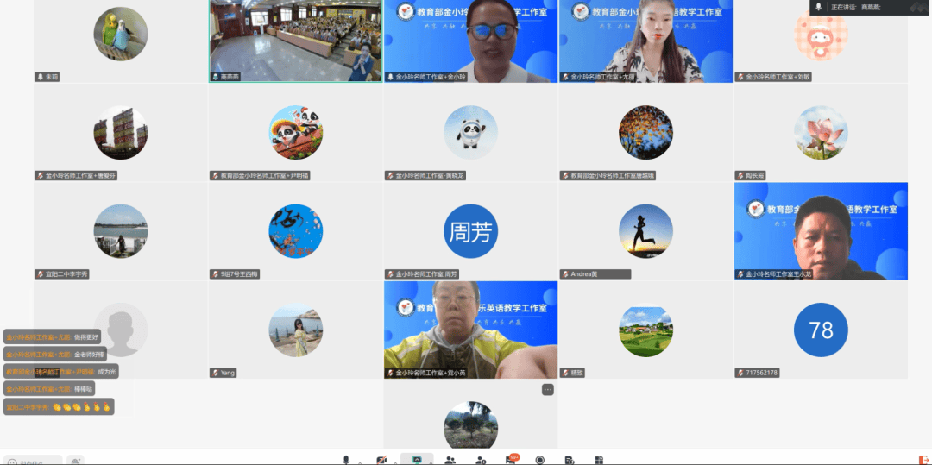932x465 pixels.
Task: Select the video tile of 王水龙
Action: (821, 231)
